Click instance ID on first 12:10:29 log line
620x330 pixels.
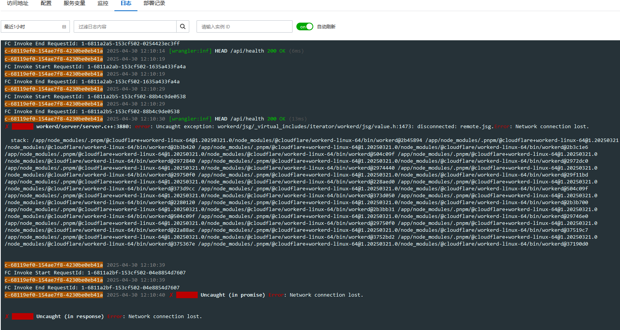pos(54,89)
